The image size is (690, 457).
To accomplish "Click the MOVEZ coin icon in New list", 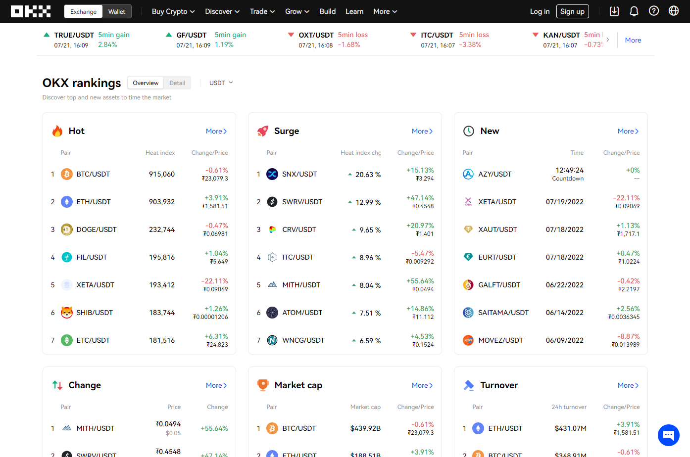I will point(468,340).
